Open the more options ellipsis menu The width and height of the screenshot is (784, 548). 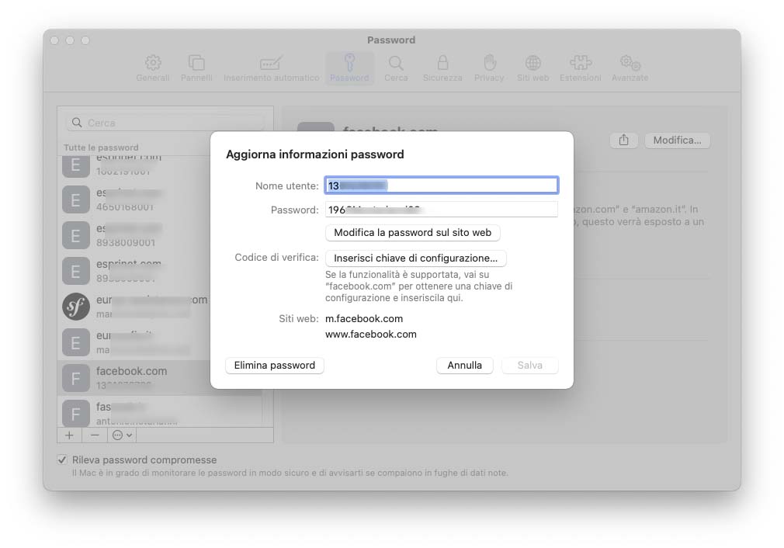click(x=122, y=435)
